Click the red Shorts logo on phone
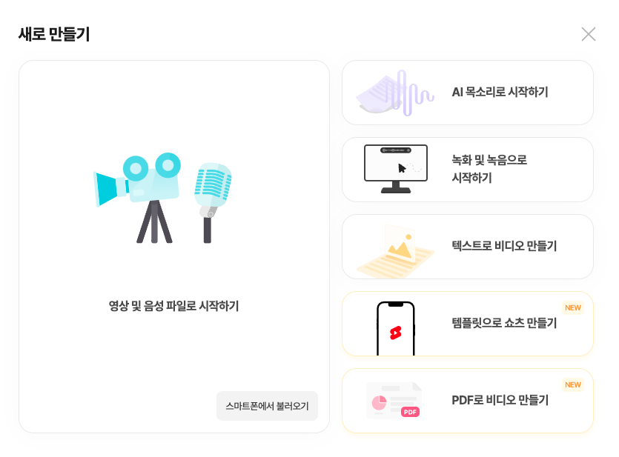Viewport: 619px width, 457px height. tap(396, 333)
